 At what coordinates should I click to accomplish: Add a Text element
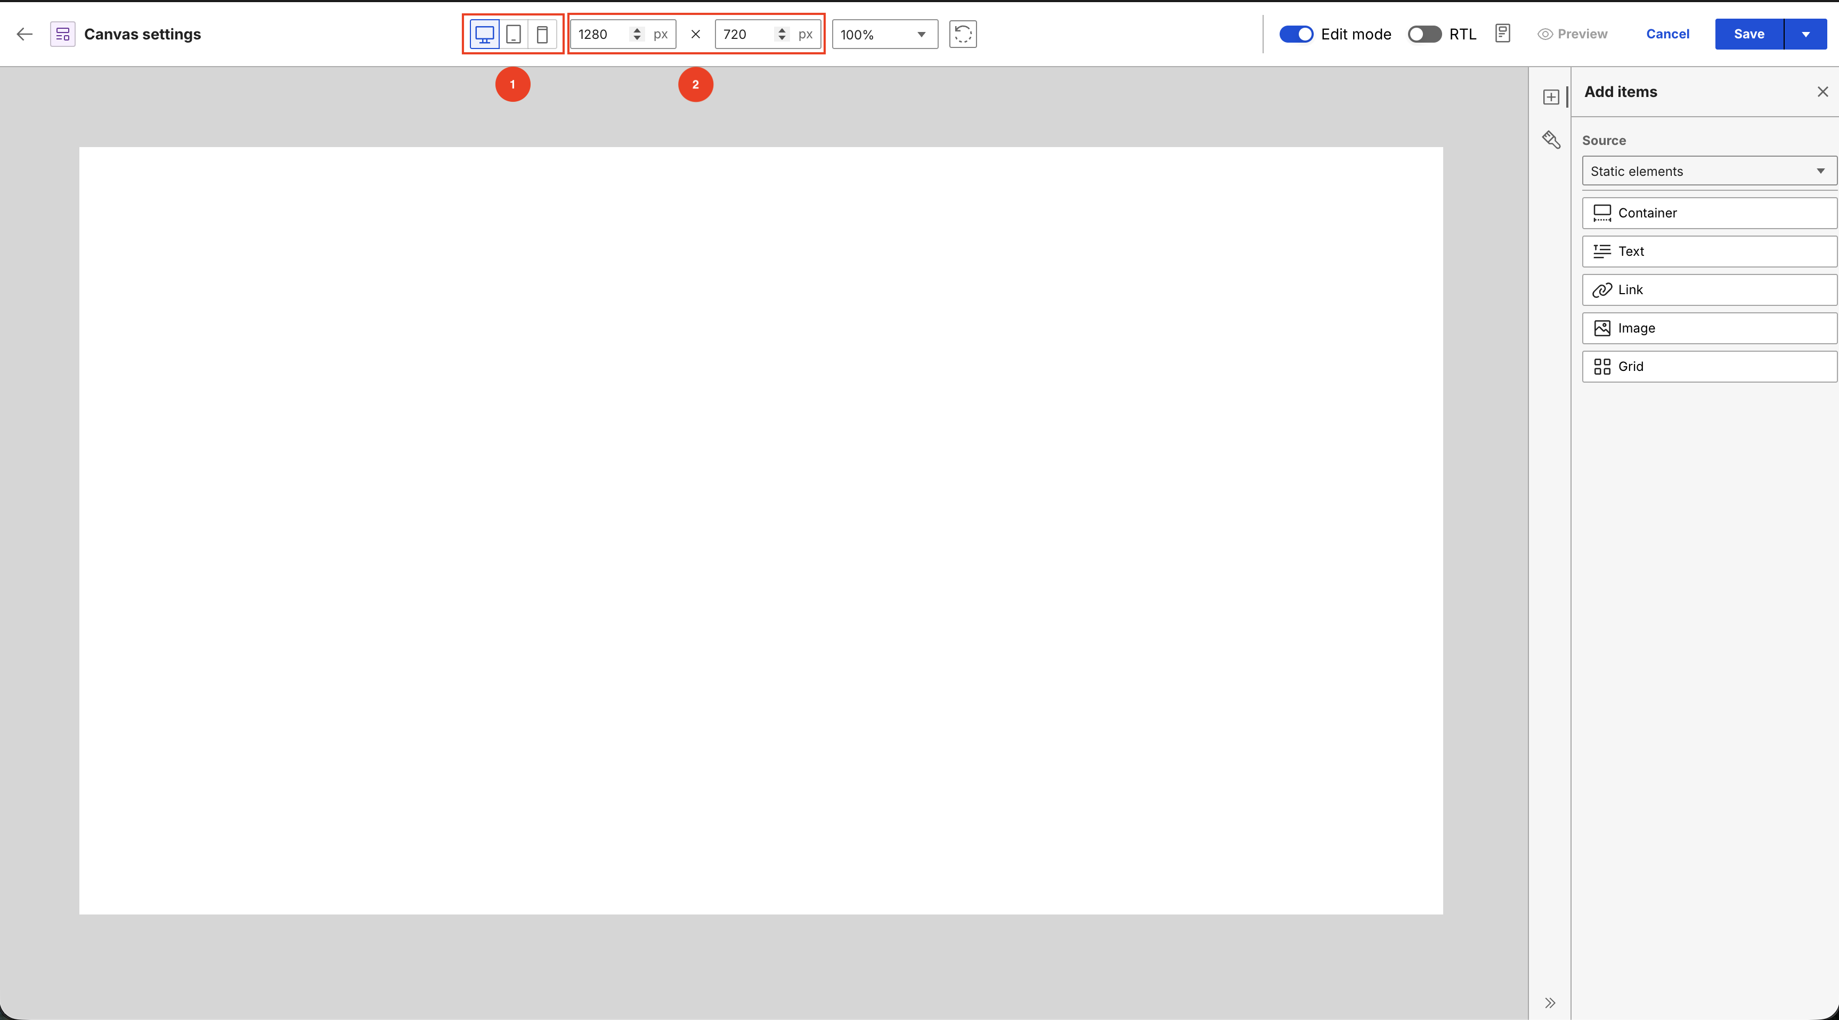pyautogui.click(x=1709, y=250)
